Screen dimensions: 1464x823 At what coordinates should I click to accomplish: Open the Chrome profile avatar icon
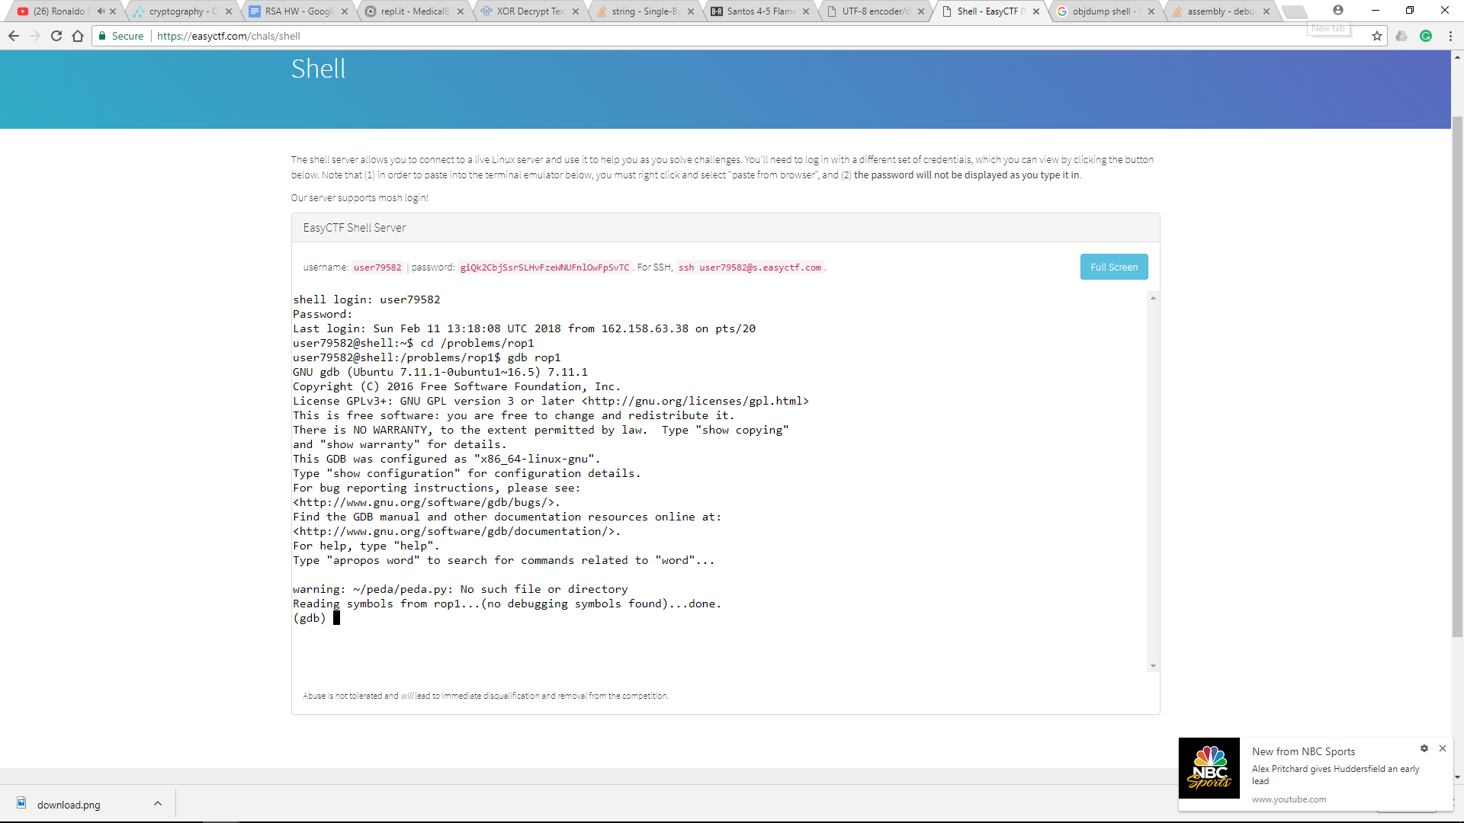(1338, 10)
